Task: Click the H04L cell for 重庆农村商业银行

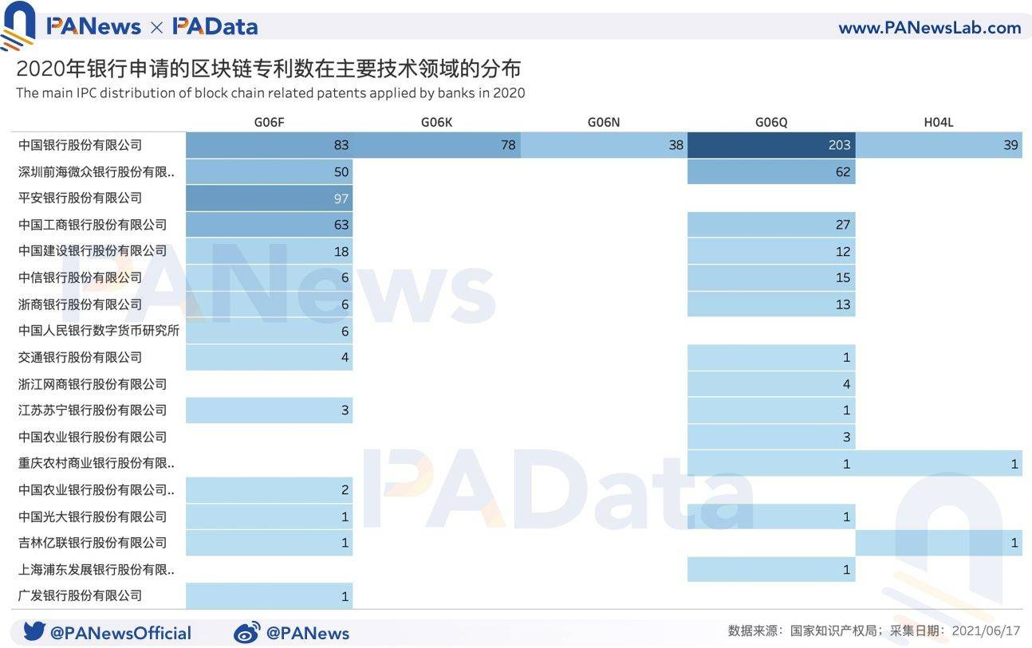Action: [x=939, y=463]
